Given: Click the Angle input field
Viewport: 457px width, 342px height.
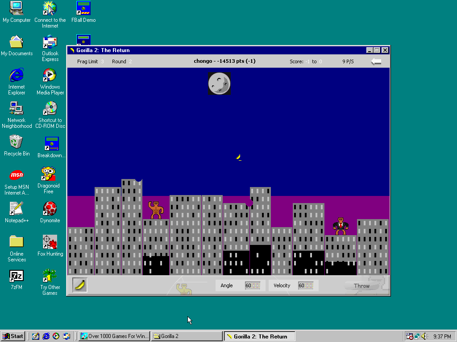Looking at the screenshot, I should (x=253, y=285).
